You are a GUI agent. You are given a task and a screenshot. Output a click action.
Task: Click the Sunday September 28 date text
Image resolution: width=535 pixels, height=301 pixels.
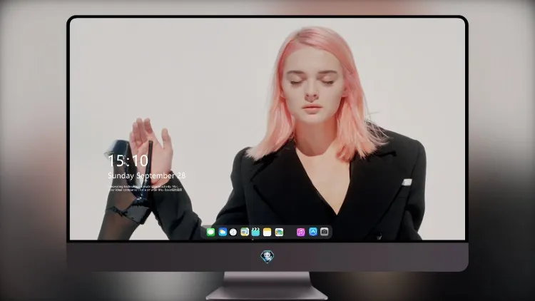146,175
